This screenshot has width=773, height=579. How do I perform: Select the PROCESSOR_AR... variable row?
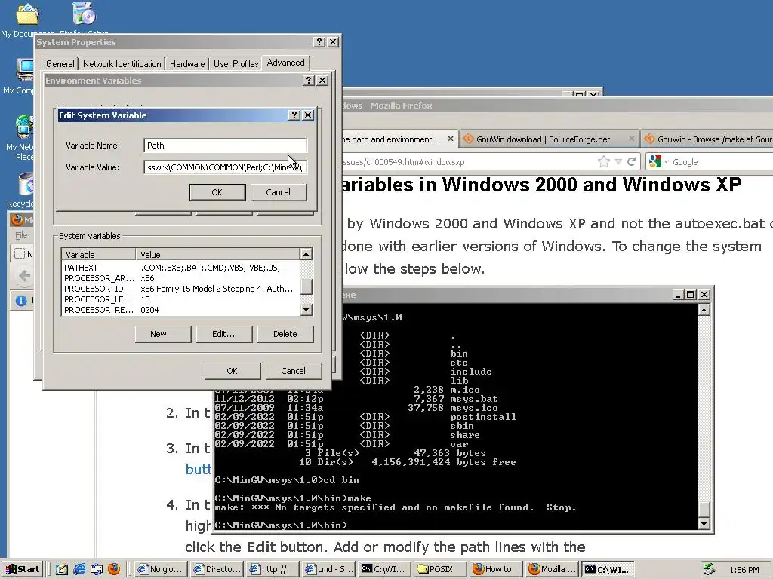(180, 278)
